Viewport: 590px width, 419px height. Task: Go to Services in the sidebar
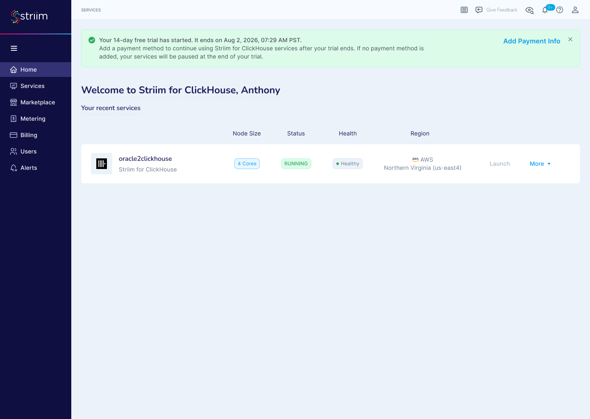[x=36, y=86]
